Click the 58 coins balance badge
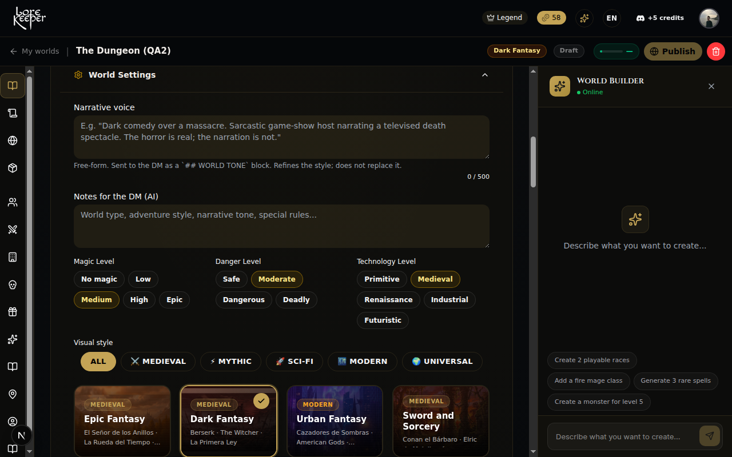 pyautogui.click(x=551, y=18)
